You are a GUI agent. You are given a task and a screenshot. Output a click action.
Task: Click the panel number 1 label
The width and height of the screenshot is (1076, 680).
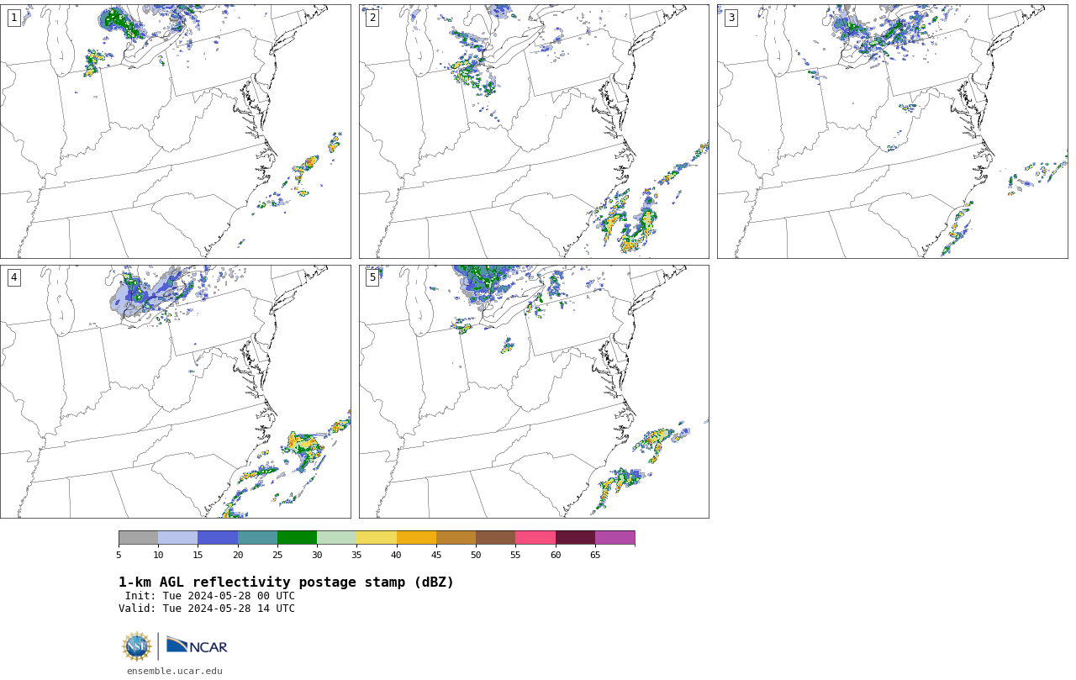[14, 18]
